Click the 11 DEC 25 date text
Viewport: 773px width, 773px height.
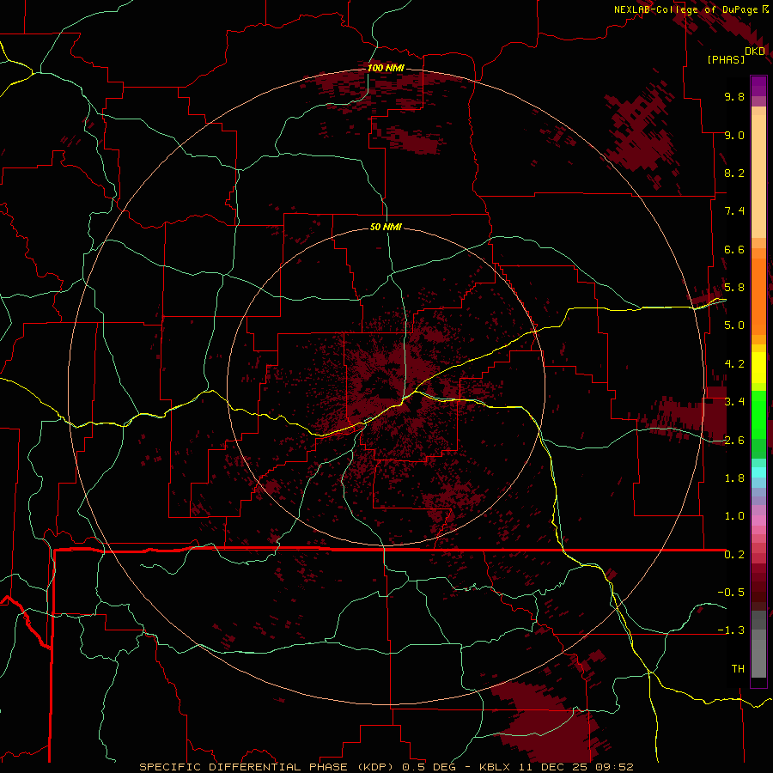[x=552, y=767]
